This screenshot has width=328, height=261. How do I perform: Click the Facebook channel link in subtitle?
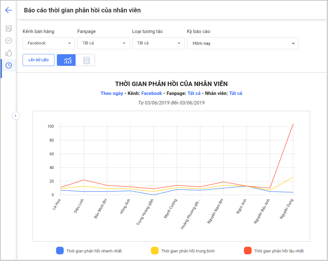click(152, 93)
